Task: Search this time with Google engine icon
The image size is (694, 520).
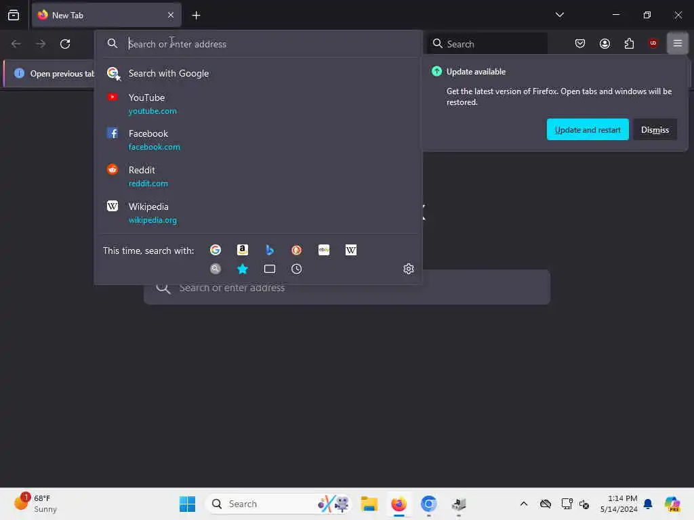Action: pyautogui.click(x=216, y=251)
